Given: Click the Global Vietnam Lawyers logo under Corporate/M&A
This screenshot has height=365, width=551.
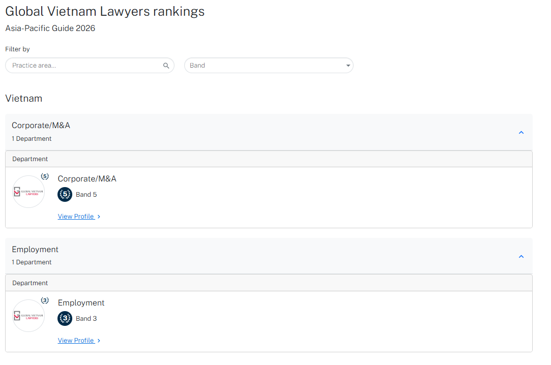Looking at the screenshot, I should point(28,192).
